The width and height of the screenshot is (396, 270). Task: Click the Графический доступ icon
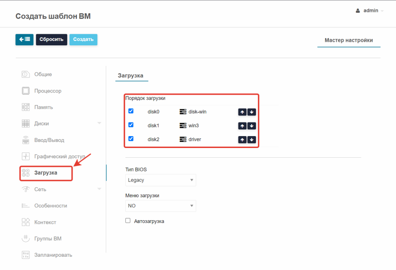coord(26,156)
